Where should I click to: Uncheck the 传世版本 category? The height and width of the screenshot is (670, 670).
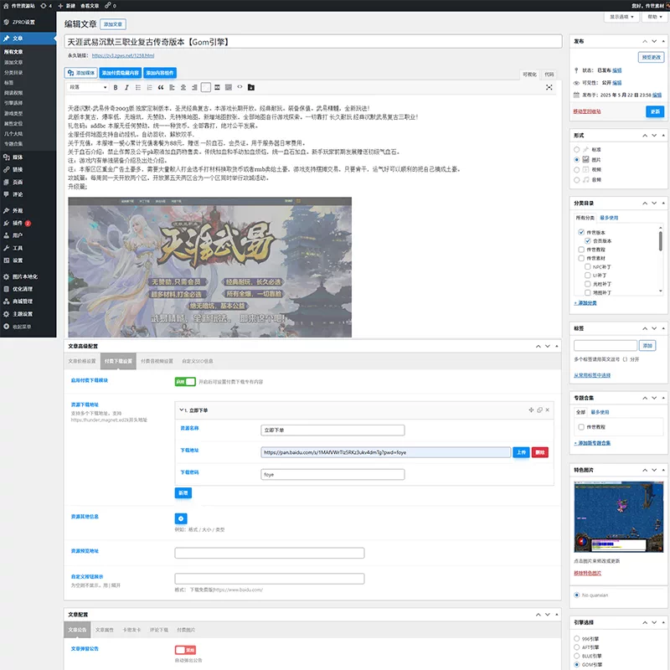pyautogui.click(x=581, y=232)
